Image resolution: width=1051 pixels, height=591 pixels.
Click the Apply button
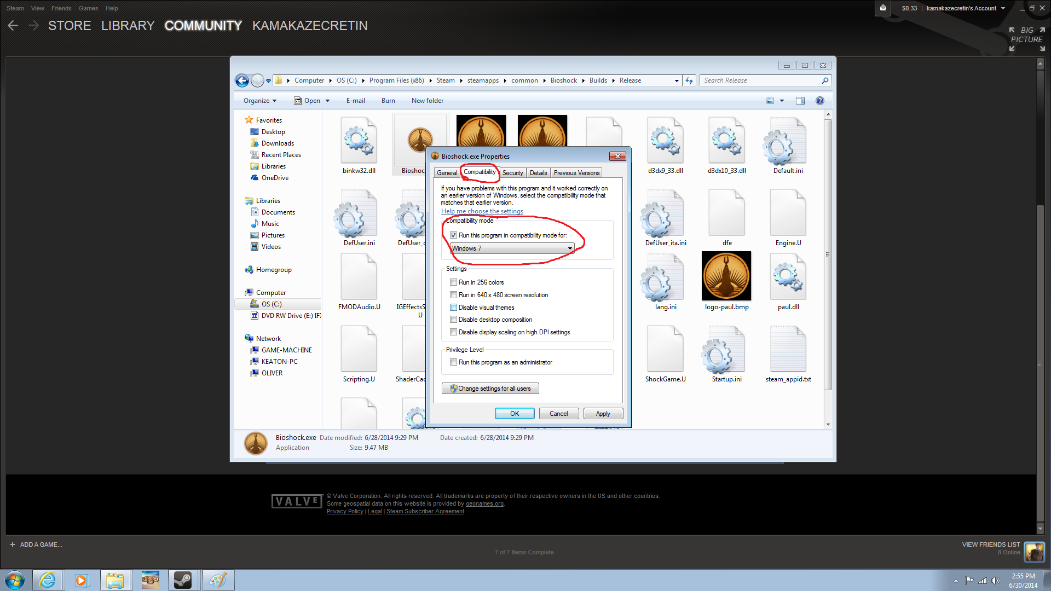tap(603, 414)
